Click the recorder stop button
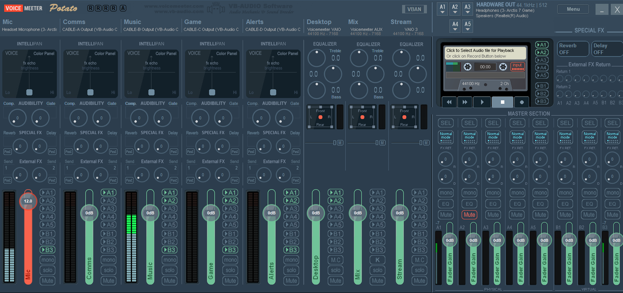 click(x=502, y=102)
